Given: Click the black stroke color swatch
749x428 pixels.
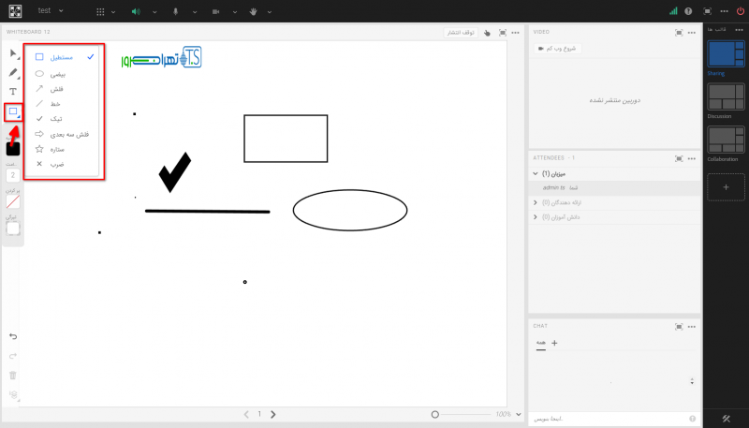Looking at the screenshot, I should point(13,147).
